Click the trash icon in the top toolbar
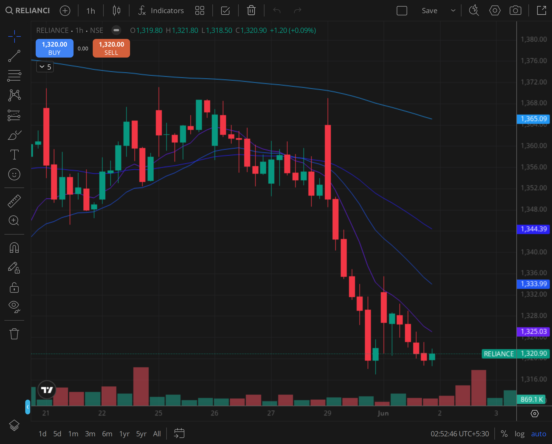Screen dimensions: 552x444 click(251, 11)
